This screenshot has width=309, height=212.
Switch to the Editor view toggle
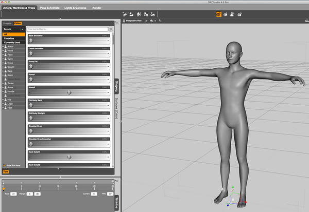(18, 23)
